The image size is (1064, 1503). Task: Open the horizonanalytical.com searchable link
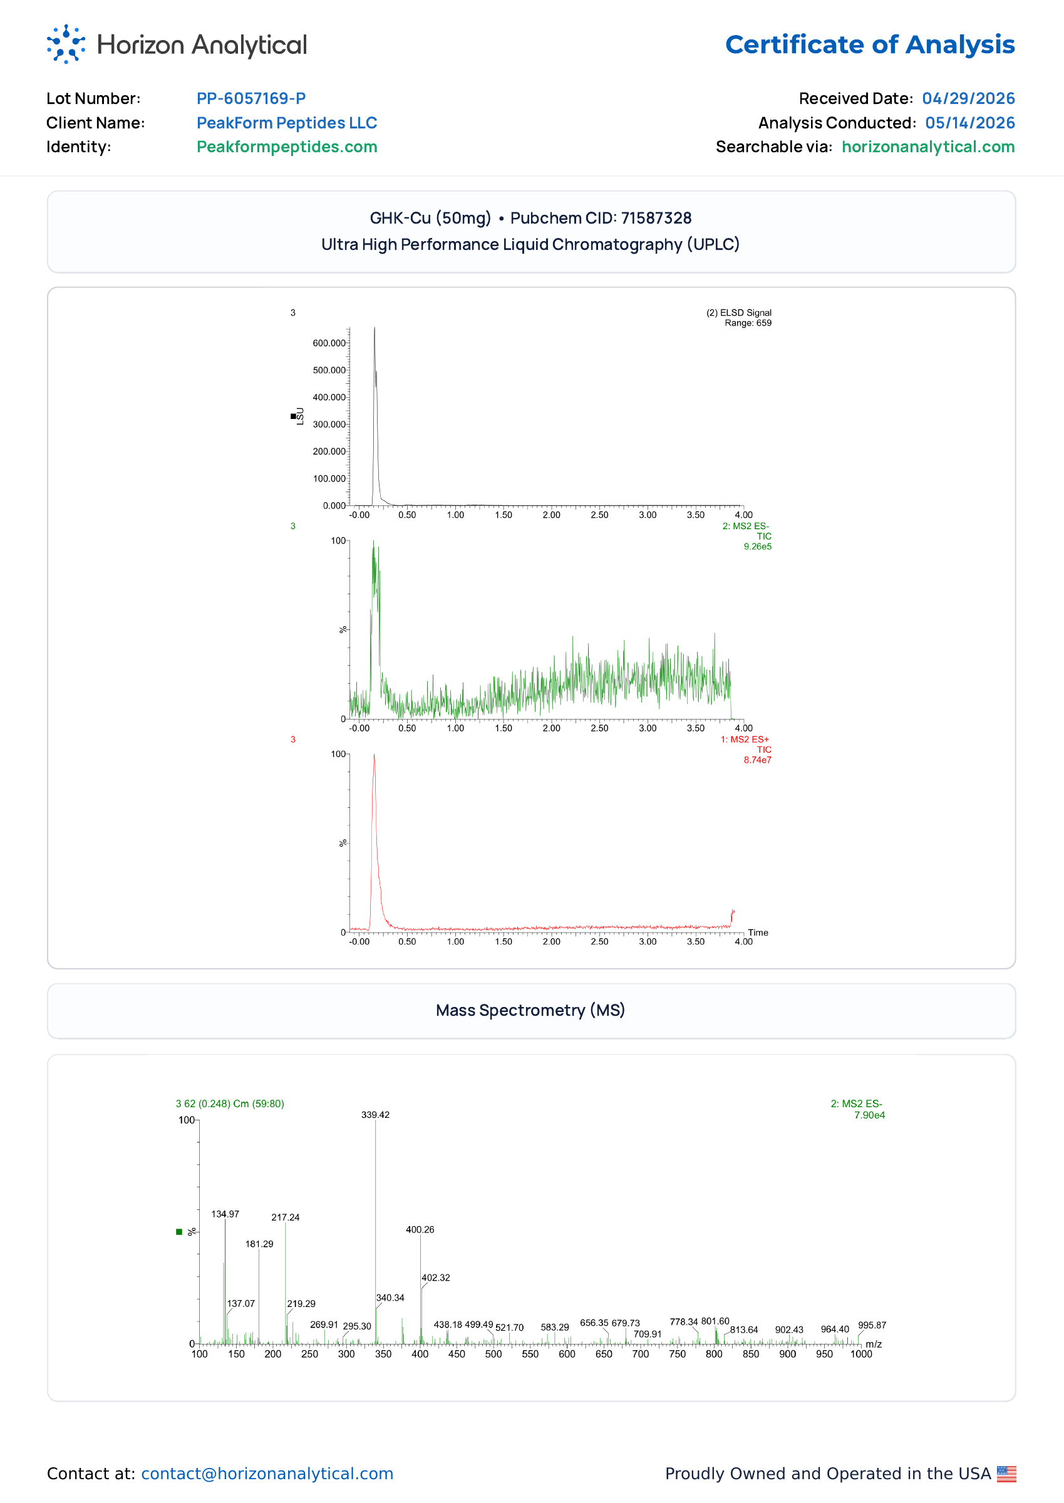(x=928, y=147)
